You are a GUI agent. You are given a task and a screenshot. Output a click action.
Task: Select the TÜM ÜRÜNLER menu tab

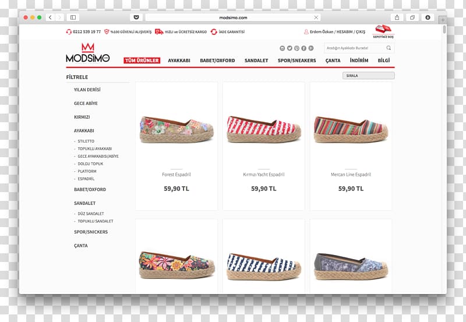pyautogui.click(x=142, y=61)
